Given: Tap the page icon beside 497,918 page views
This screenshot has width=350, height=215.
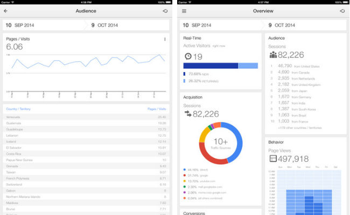Looking at the screenshot, I should (x=273, y=159).
